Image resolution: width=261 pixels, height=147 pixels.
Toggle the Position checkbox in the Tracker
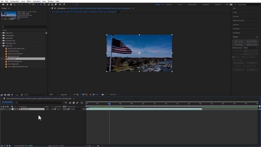[233, 57]
